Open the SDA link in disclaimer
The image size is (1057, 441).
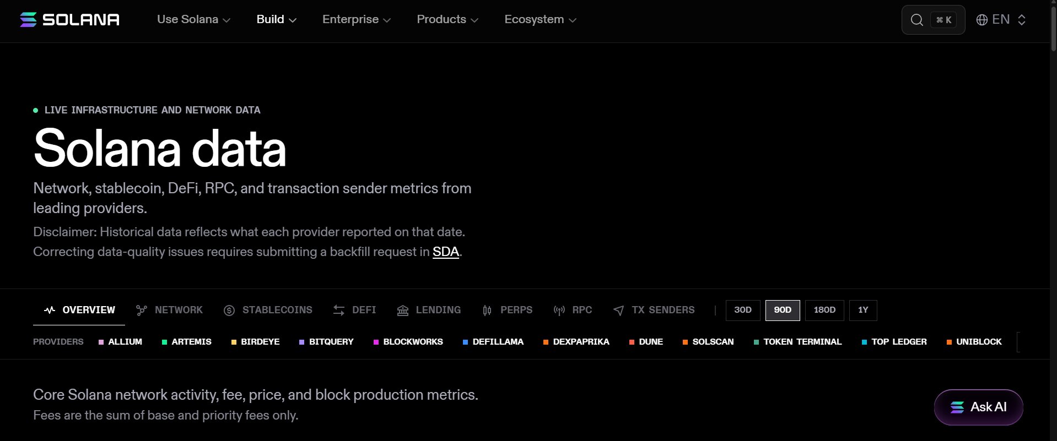(446, 252)
